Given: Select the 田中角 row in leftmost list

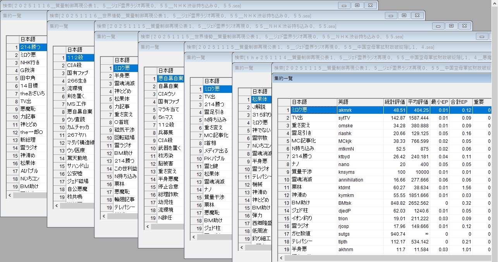Looking at the screenshot, I should coord(28,78).
